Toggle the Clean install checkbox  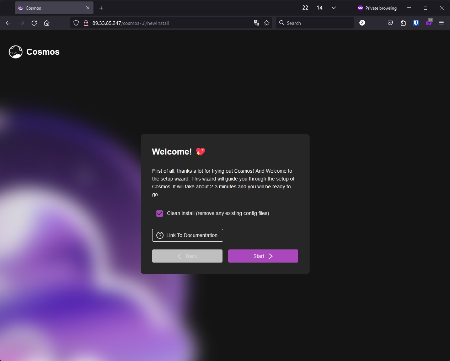tap(160, 213)
